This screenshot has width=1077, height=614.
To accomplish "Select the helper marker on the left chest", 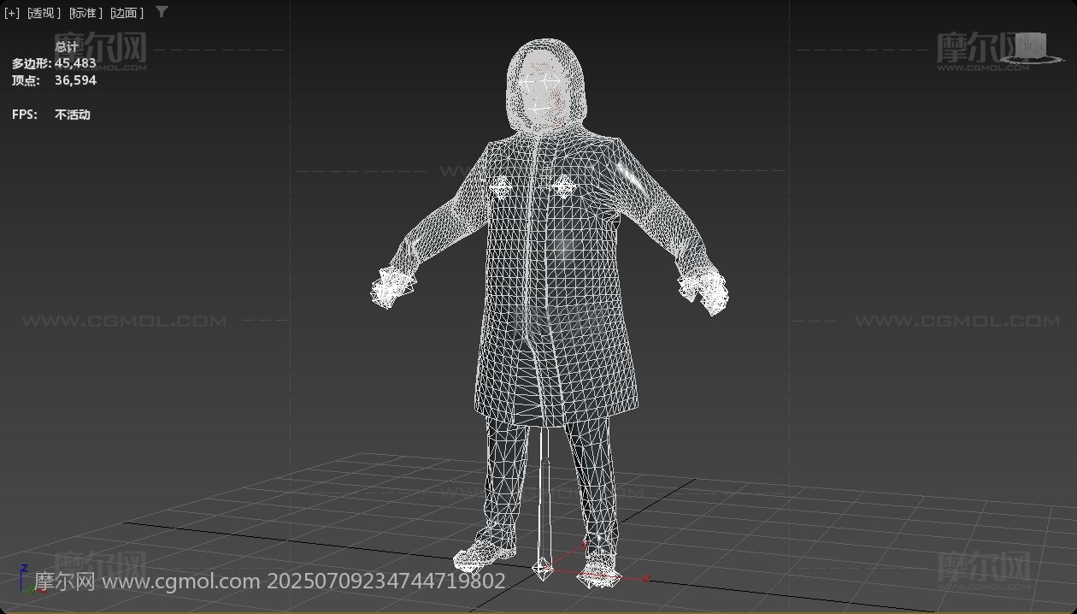I will tap(500, 186).
